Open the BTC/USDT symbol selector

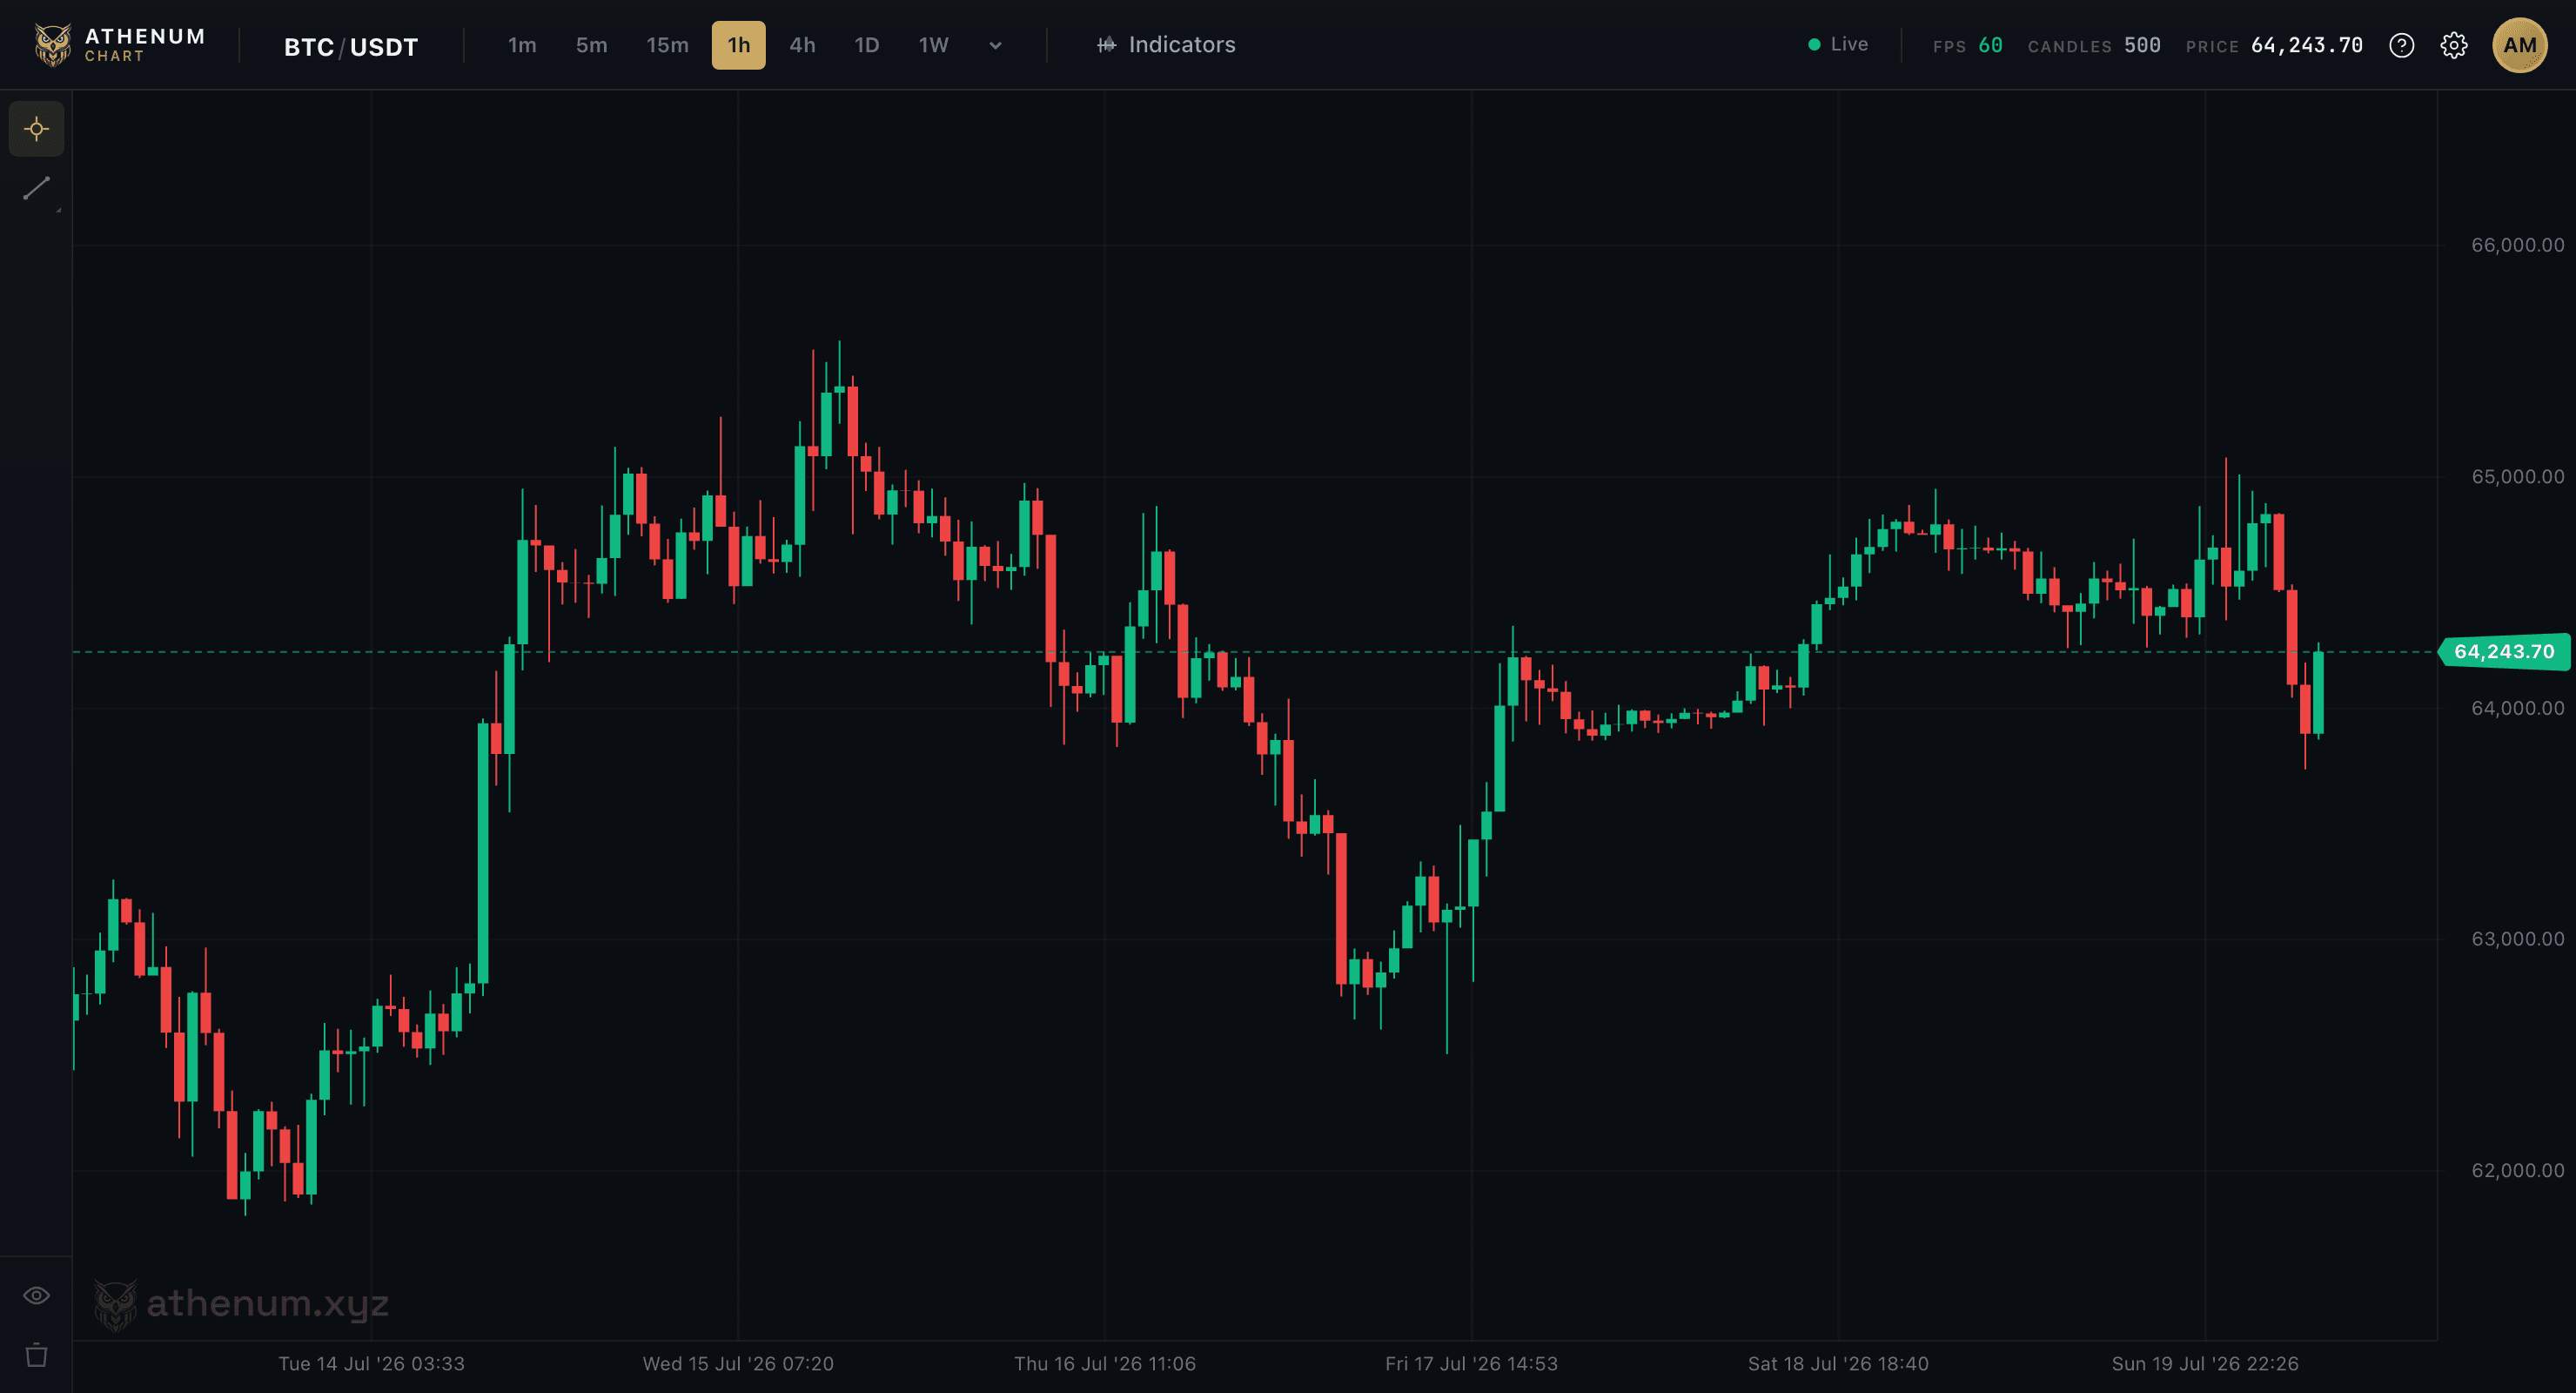(x=351, y=47)
